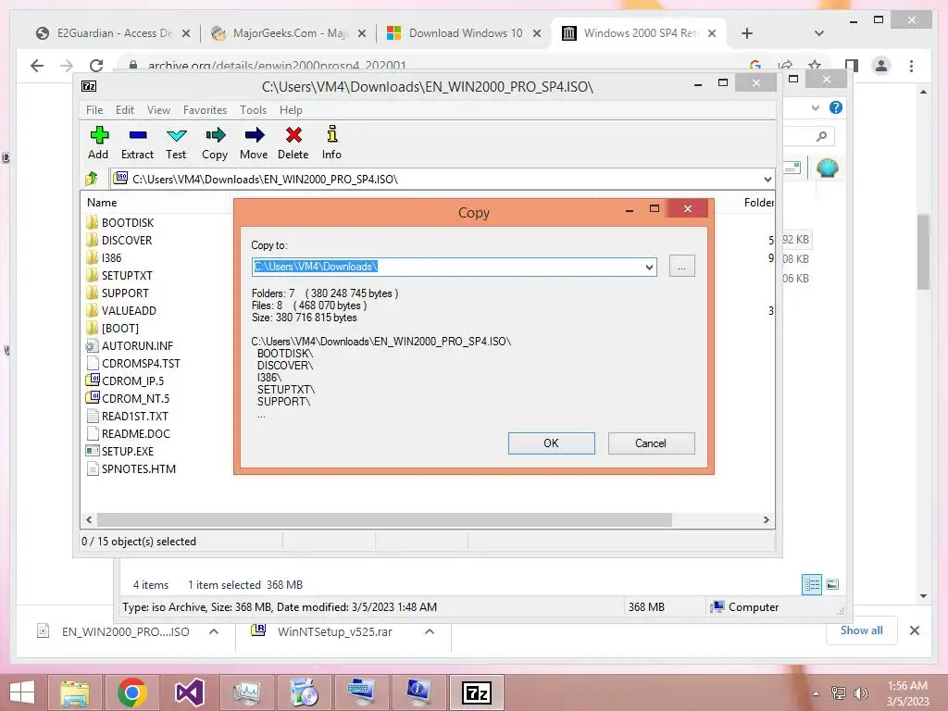Confirm copy with the OK button
948x711 pixels.
pos(552,443)
